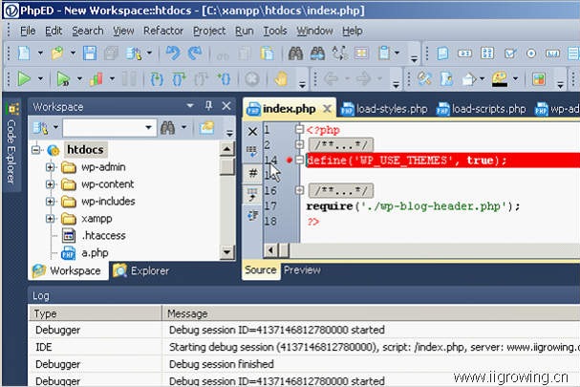Click the Find binoculars icon in main toolbar
Viewport: 580px width, 387px height.
[x=295, y=54]
